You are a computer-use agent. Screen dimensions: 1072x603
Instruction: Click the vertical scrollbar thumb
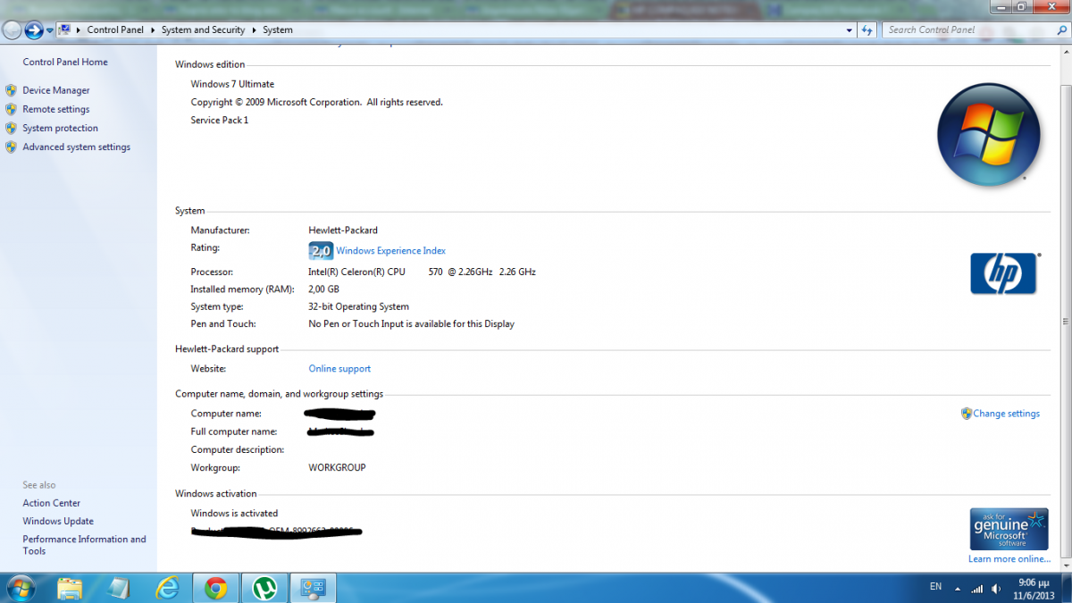(1066, 322)
